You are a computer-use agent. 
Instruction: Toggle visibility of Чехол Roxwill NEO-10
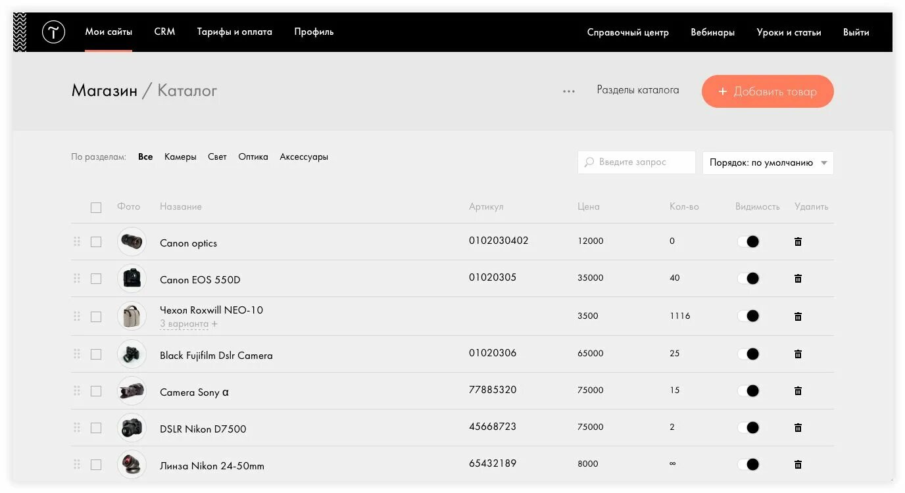click(x=748, y=316)
